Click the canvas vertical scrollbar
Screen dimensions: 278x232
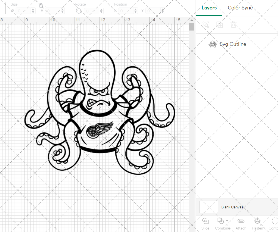point(191,26)
